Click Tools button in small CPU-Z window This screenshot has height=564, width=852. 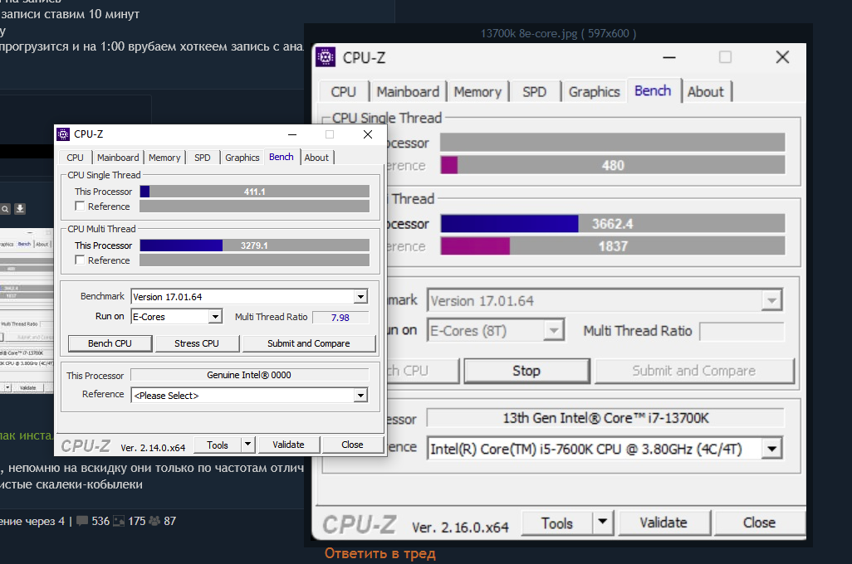pos(218,445)
